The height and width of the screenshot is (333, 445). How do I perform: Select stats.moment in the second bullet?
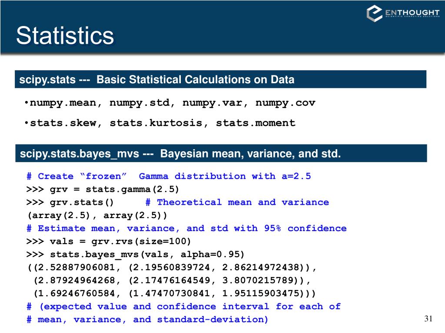click(256, 123)
